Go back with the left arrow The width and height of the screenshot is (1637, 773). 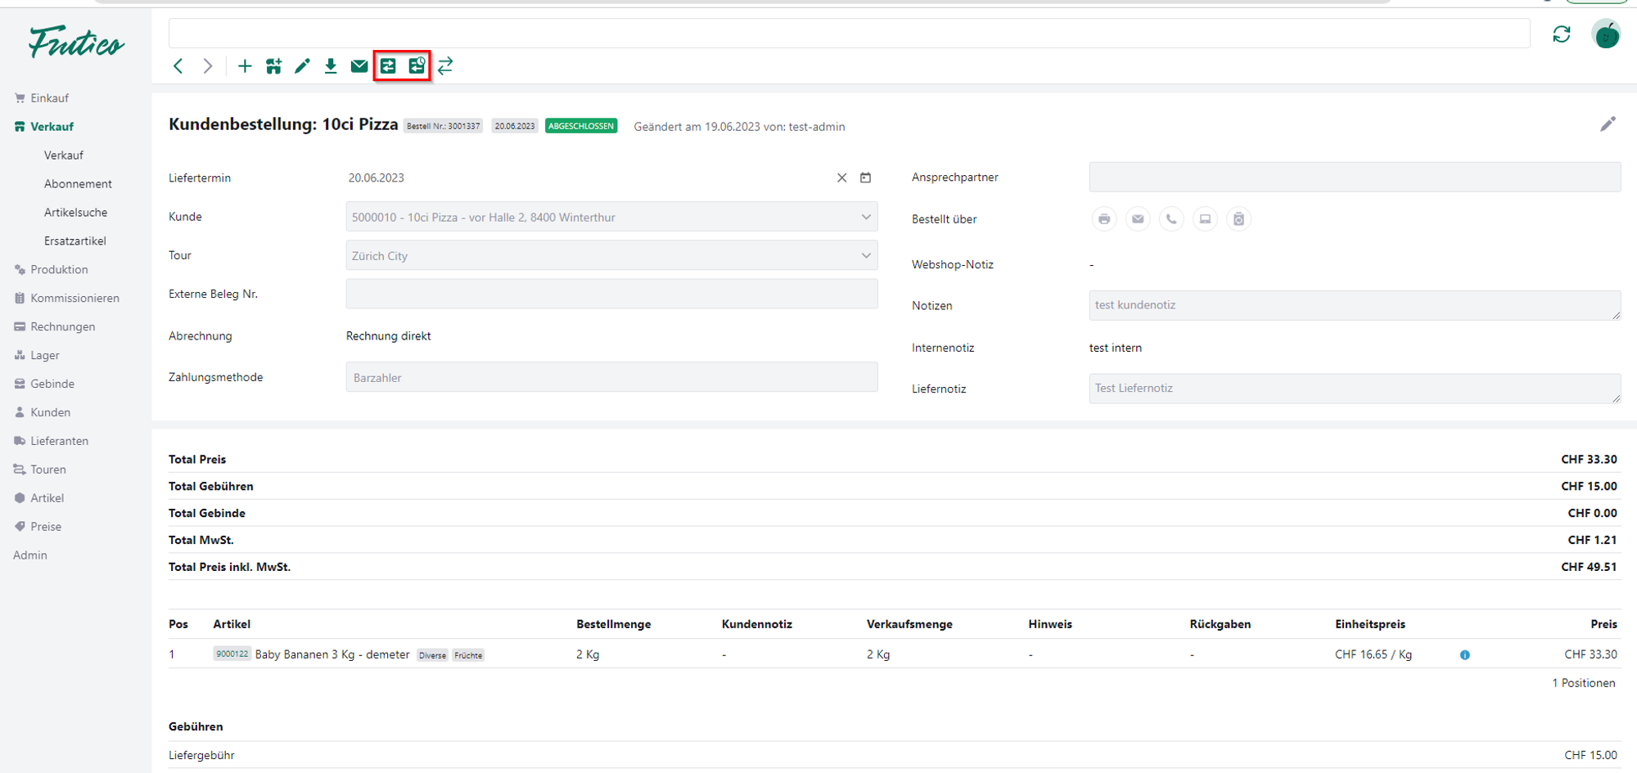178,66
